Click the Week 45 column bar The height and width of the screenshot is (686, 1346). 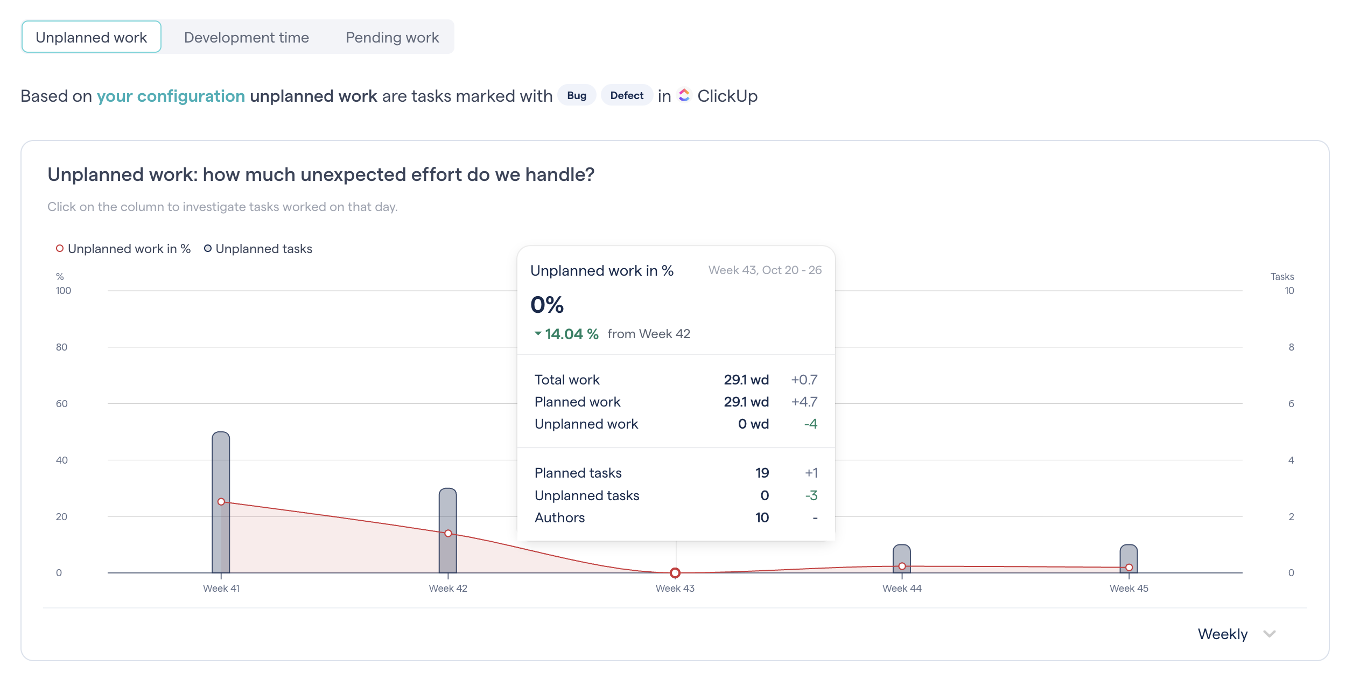point(1128,557)
